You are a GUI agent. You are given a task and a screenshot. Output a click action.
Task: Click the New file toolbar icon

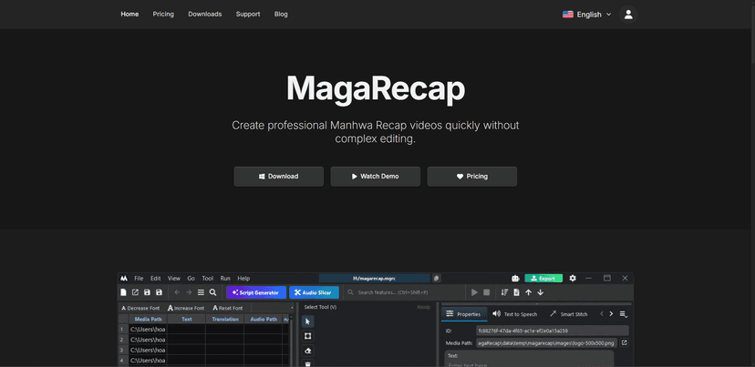coord(124,292)
